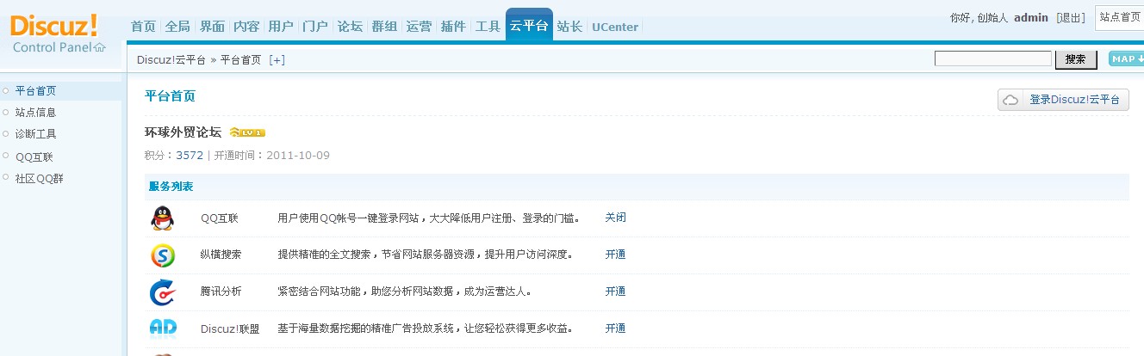Image resolution: width=1144 pixels, height=356 pixels.
Task: Click the 纵横搜索 service icon
Action: click(162, 255)
